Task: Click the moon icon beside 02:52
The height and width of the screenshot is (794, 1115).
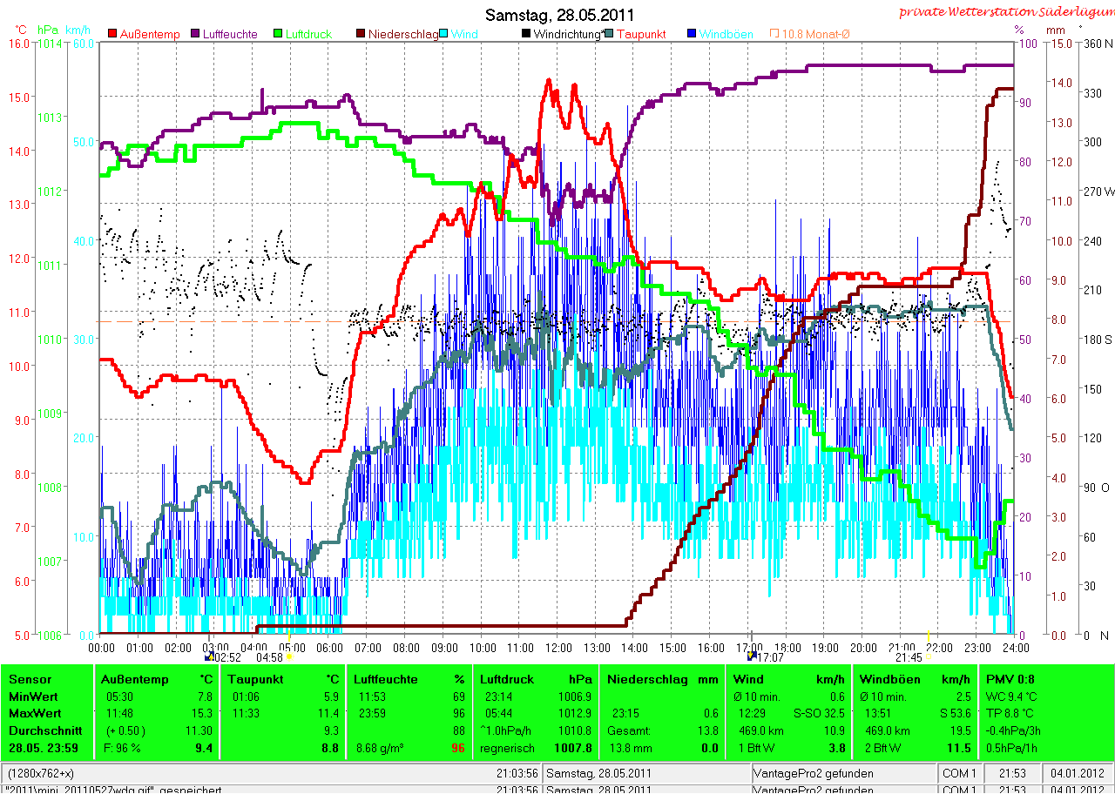Action: [209, 657]
